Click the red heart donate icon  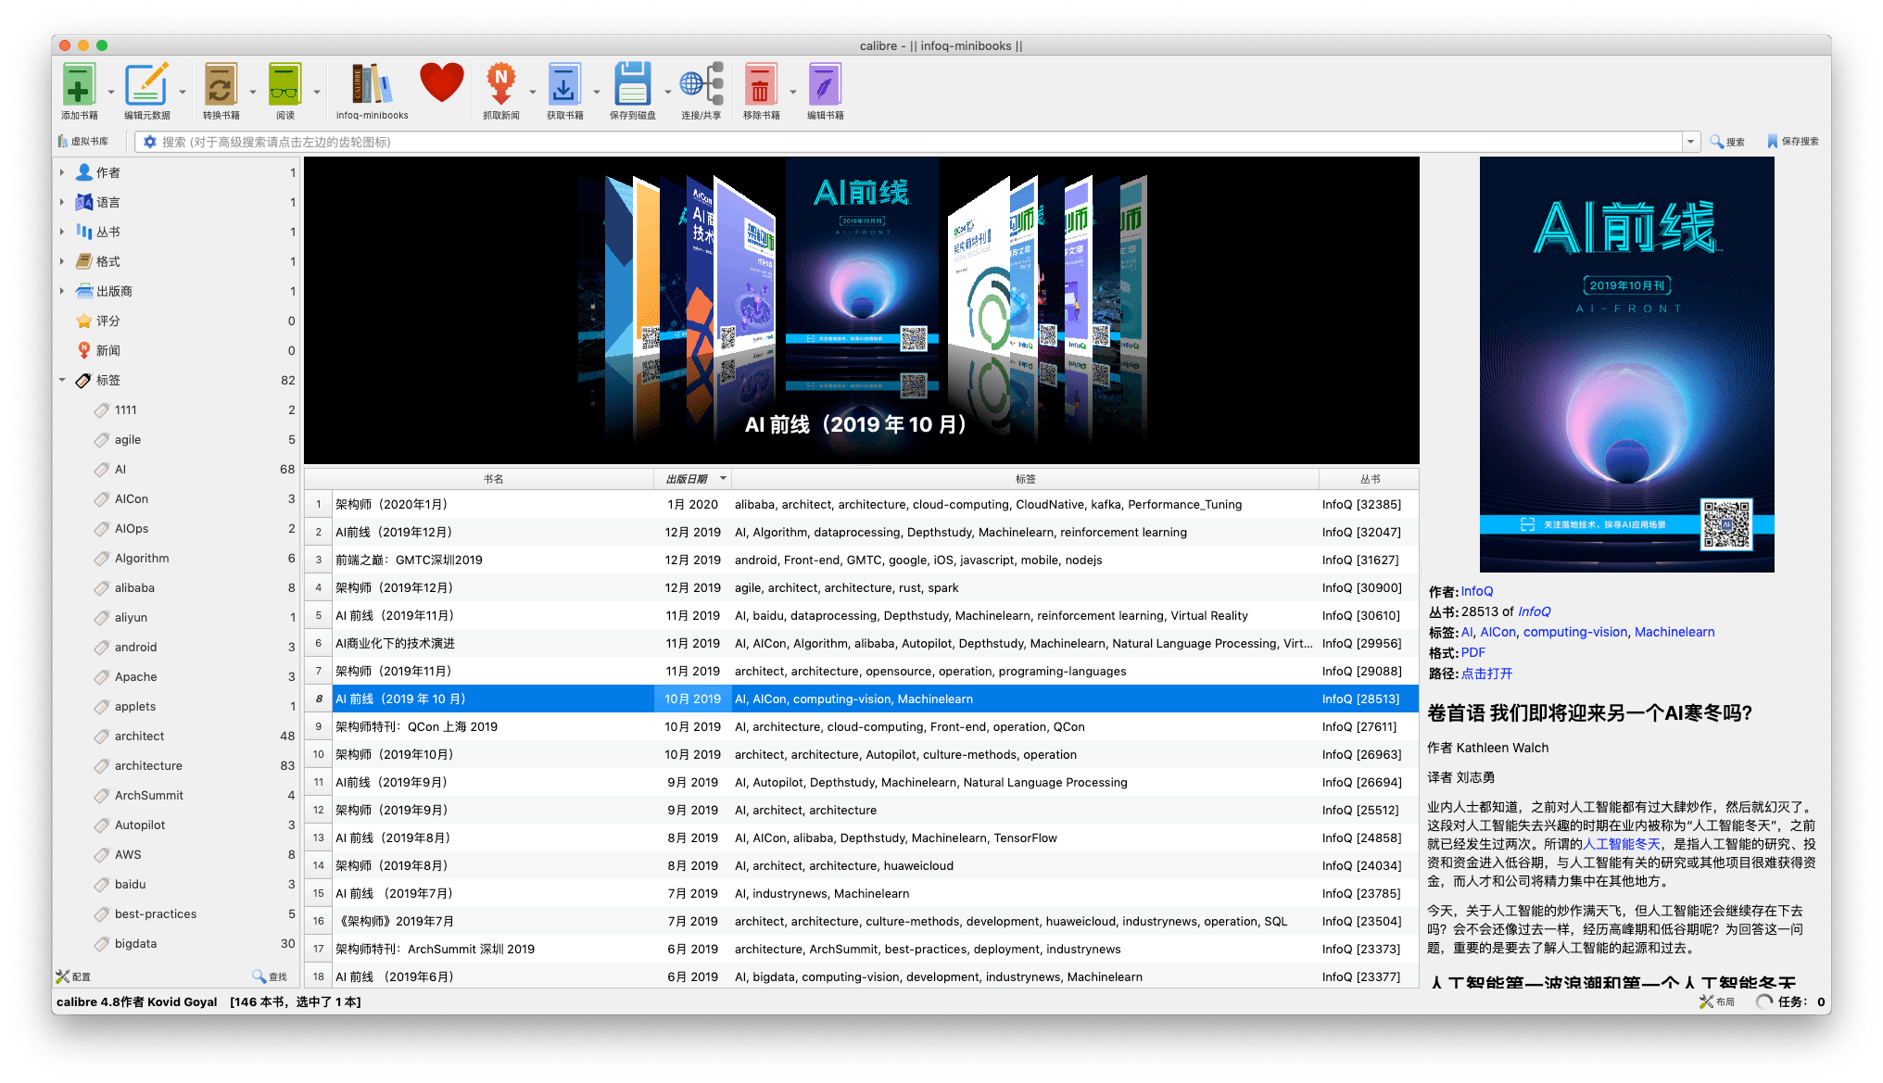point(441,83)
